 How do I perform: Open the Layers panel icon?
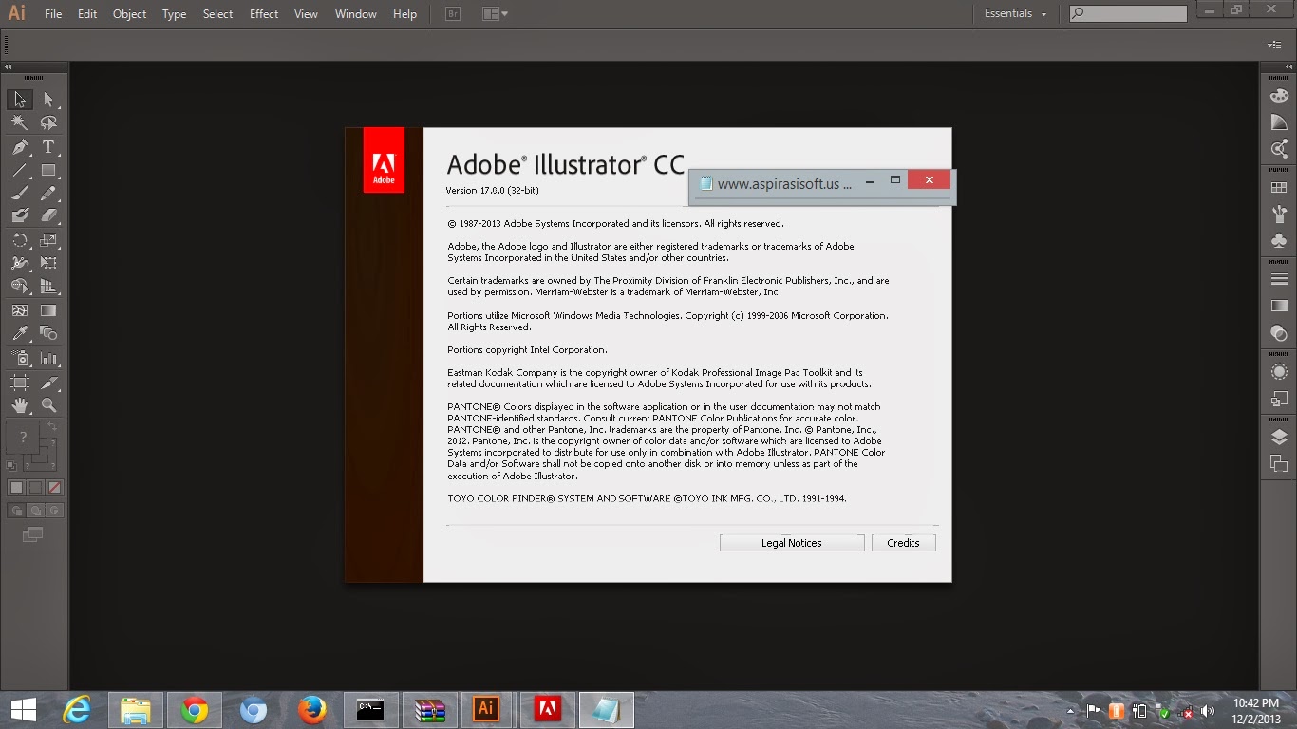click(1279, 438)
